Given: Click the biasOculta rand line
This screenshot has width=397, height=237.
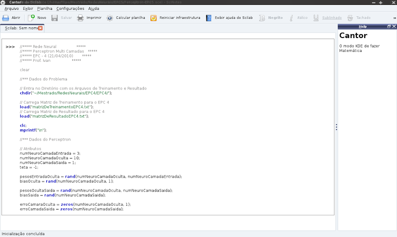Looking at the screenshot, I should coord(66,181).
